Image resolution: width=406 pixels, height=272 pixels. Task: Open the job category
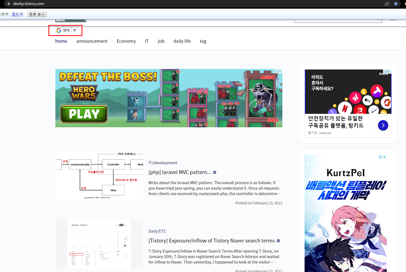161,41
